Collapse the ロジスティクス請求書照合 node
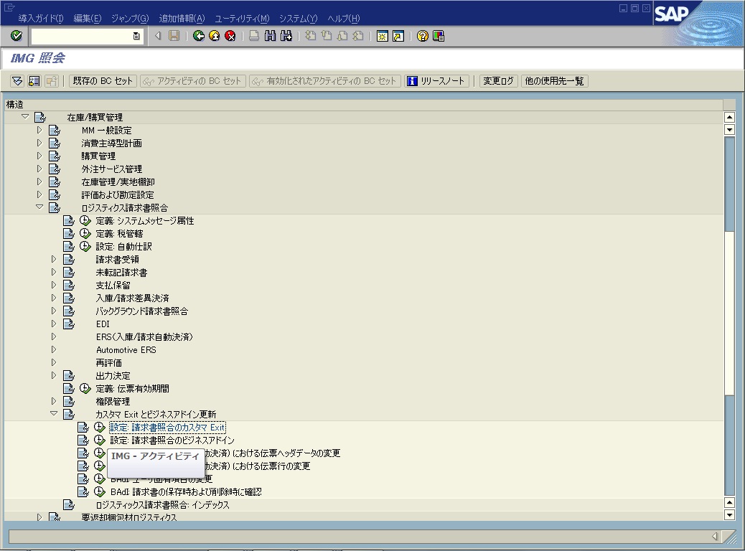This screenshot has height=551, width=745. [x=40, y=208]
